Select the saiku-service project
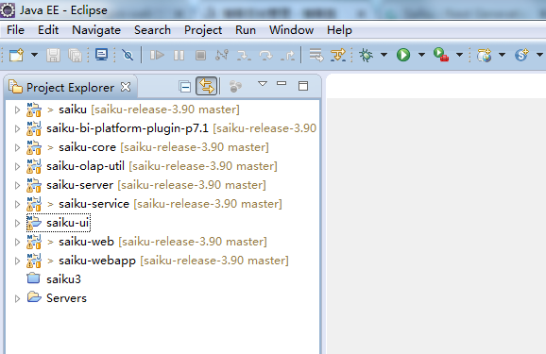Screen dimensions: 546x354 (94, 204)
